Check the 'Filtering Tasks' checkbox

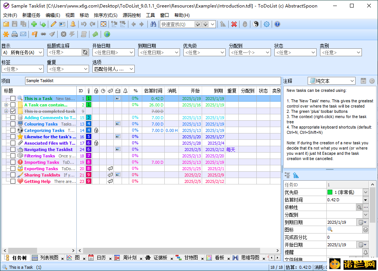(x=13, y=156)
